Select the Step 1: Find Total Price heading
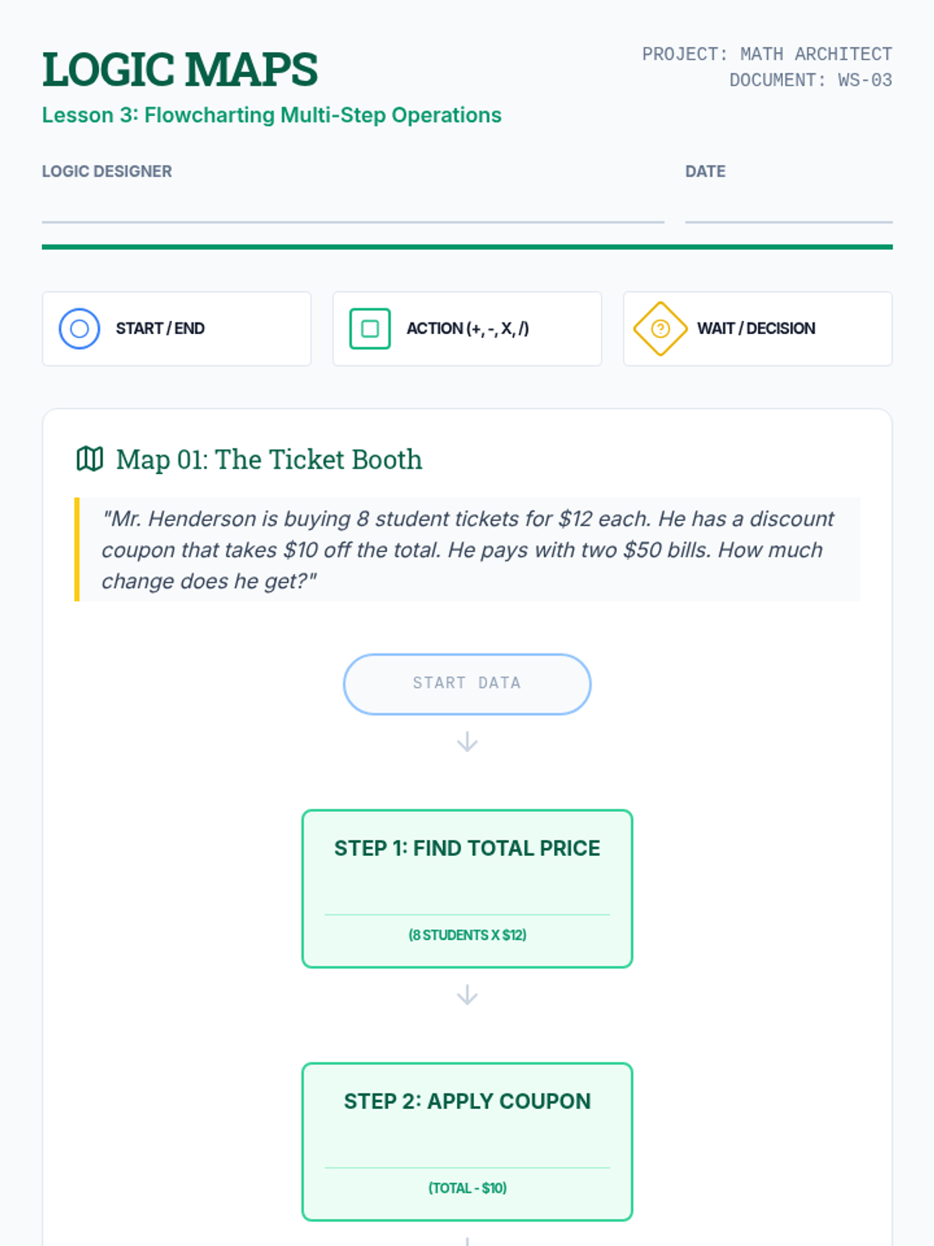The image size is (934, 1246). [467, 848]
